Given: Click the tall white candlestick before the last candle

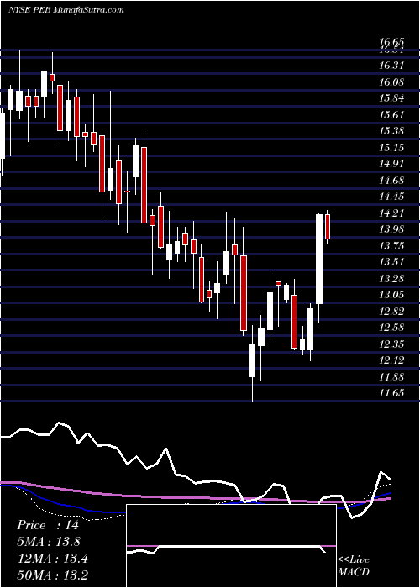Looking at the screenshot, I should (x=319, y=259).
